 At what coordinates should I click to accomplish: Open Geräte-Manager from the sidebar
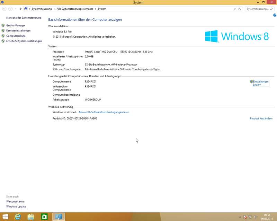(x=16, y=26)
